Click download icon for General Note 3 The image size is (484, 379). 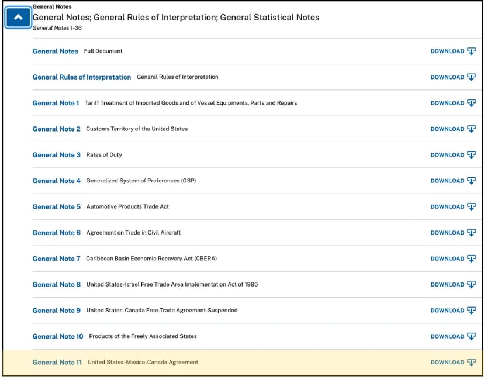tap(471, 155)
